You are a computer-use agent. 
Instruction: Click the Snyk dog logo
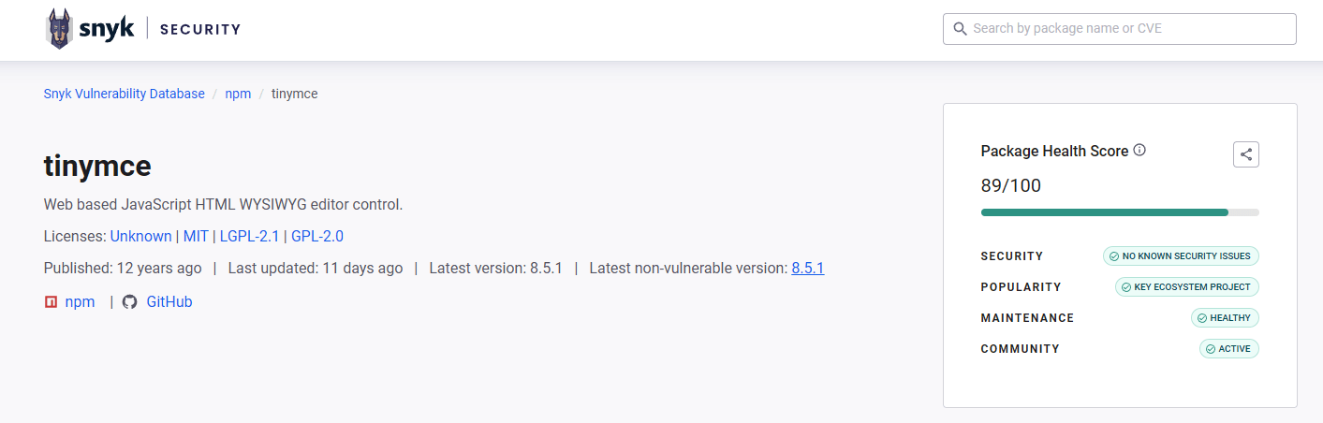pos(60,29)
